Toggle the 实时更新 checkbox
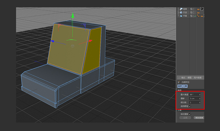Screen dimensions: 220x131 [x=190, y=114]
